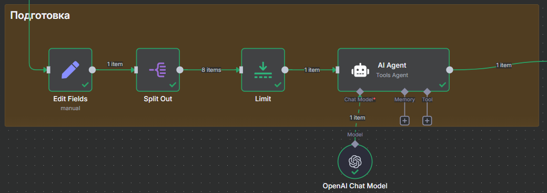
Task: Click the Edit Fields input connector
Action: pyautogui.click(x=48, y=70)
